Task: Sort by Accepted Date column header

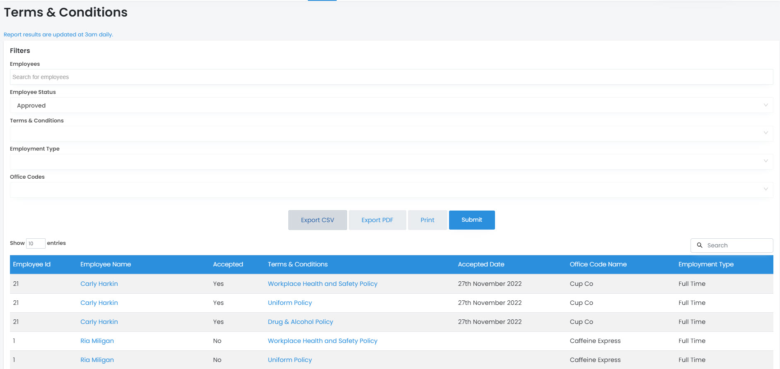Action: (481, 264)
